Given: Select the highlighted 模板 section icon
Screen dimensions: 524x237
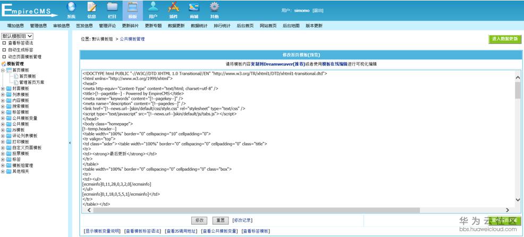Looking at the screenshot, I should [x=133, y=10].
